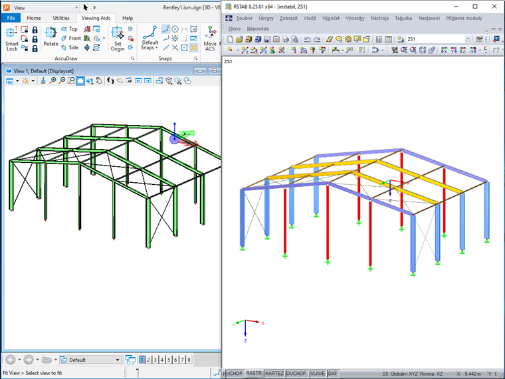
Task: Open the AccuDraw group dialog launcher
Action: [x=132, y=59]
